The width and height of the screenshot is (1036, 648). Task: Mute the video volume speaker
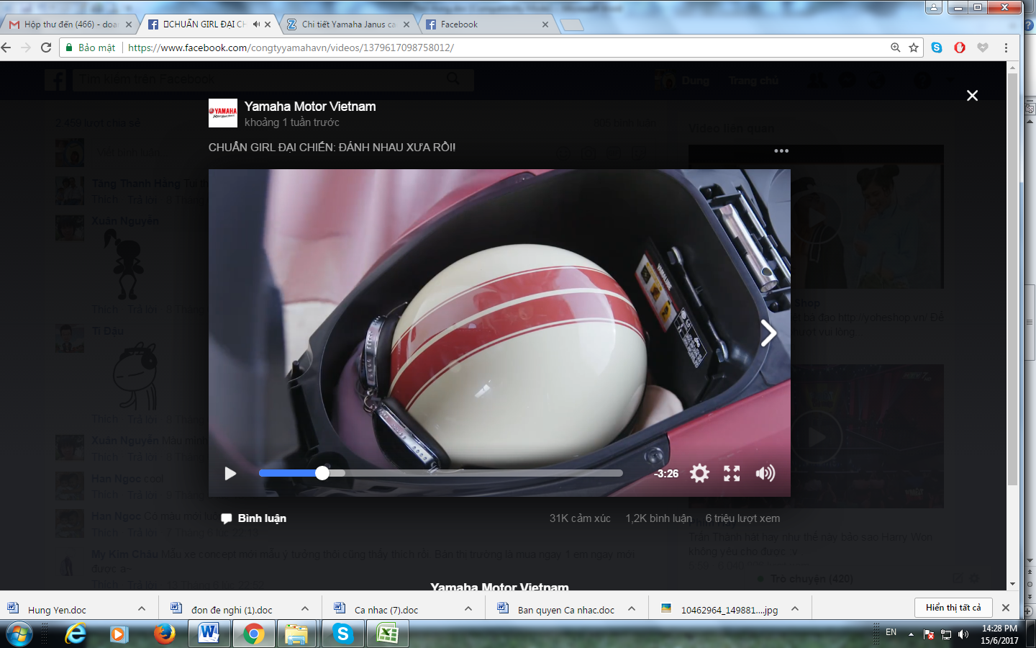point(765,473)
